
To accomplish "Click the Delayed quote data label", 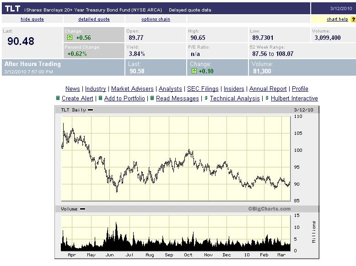I will point(190,10).
